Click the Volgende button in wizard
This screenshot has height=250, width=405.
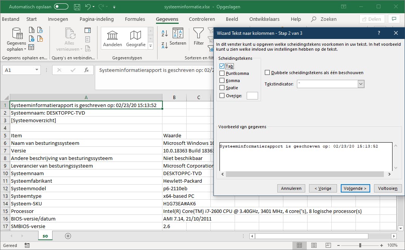pyautogui.click(x=355, y=188)
